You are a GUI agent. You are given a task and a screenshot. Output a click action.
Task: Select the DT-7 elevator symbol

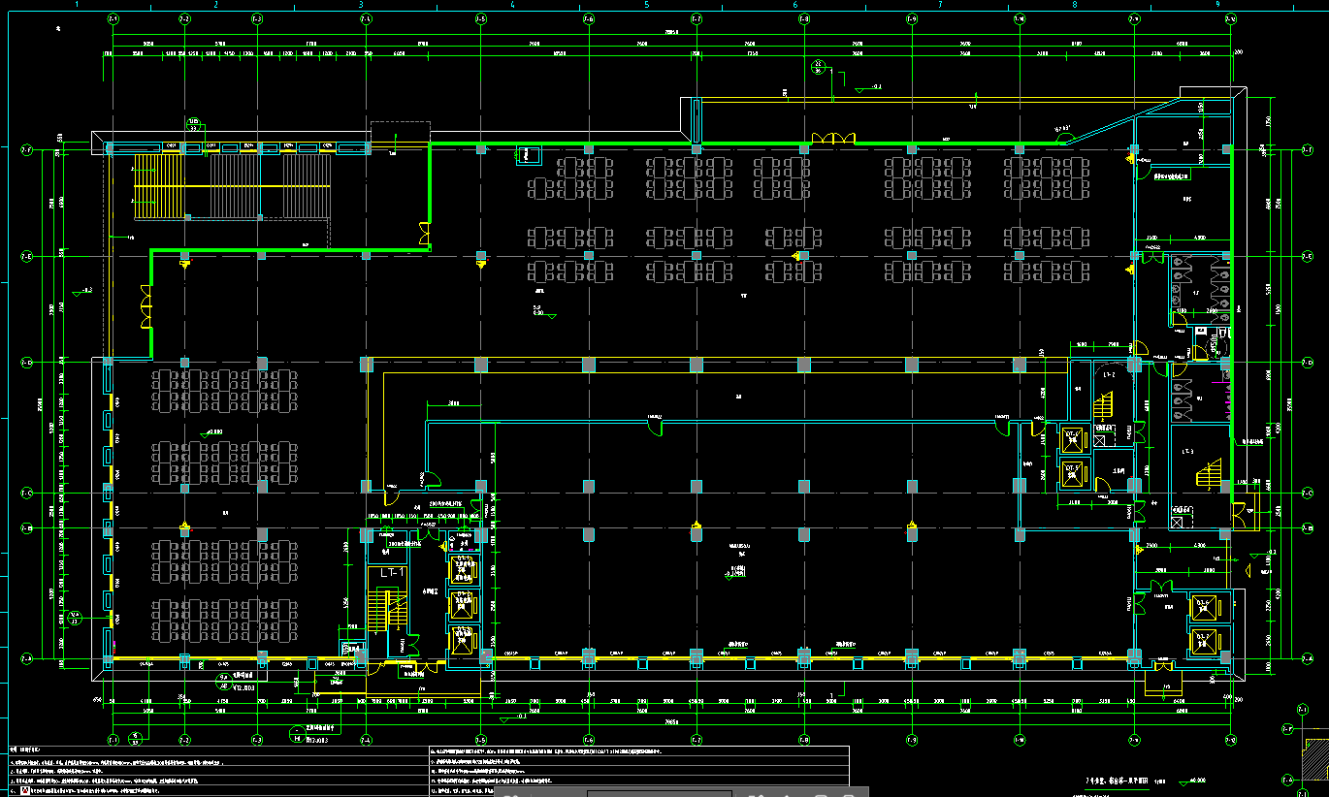(1204, 639)
